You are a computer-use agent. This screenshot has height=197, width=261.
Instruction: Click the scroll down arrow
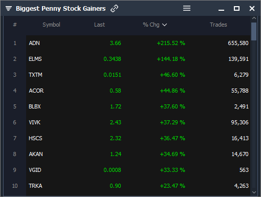click(254, 192)
